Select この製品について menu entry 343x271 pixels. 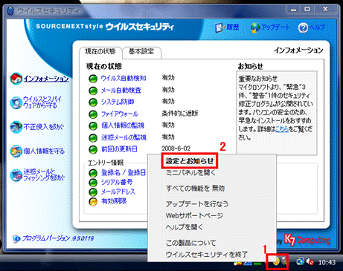click(x=190, y=243)
